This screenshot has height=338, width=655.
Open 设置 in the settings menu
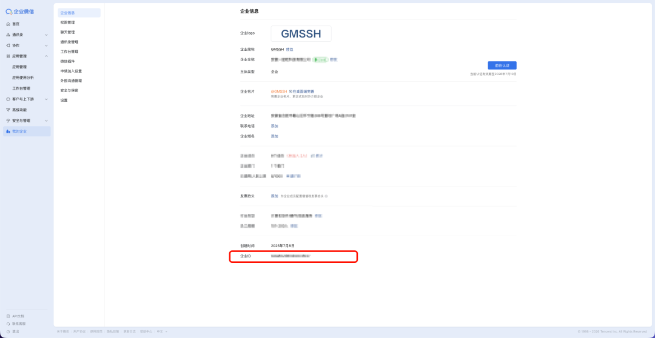tap(64, 101)
